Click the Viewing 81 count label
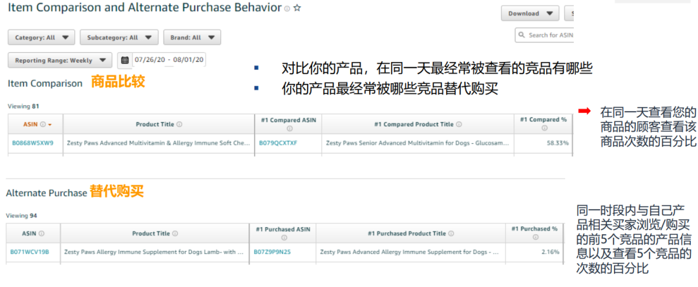 tap(22, 106)
